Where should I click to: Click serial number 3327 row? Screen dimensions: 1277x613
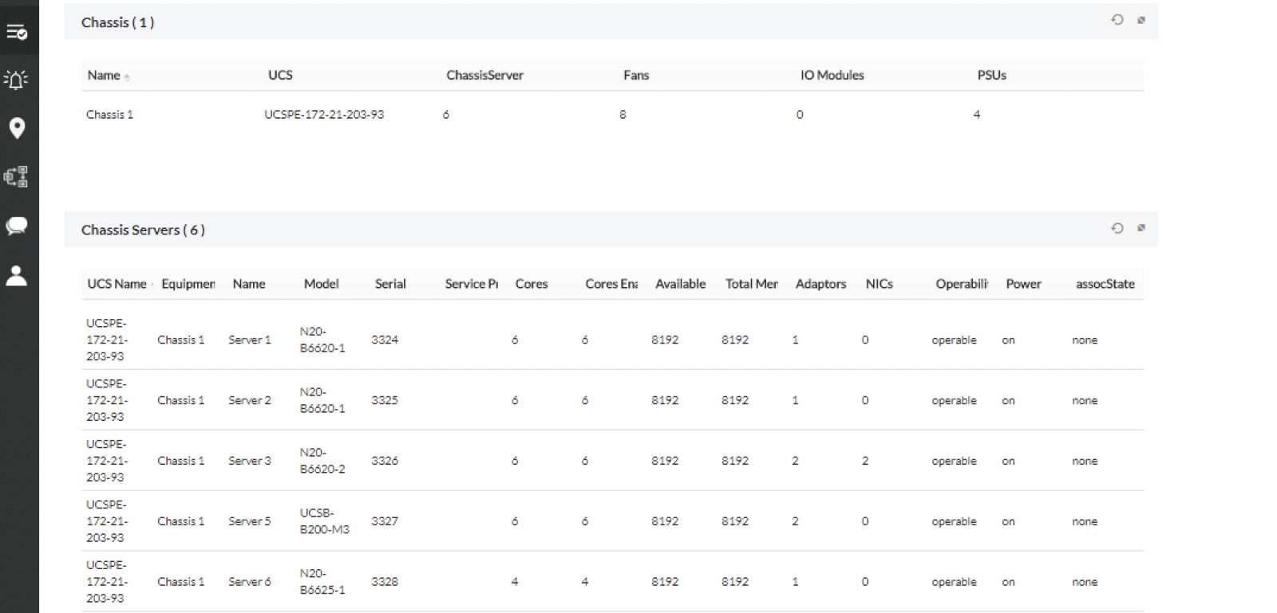click(385, 521)
